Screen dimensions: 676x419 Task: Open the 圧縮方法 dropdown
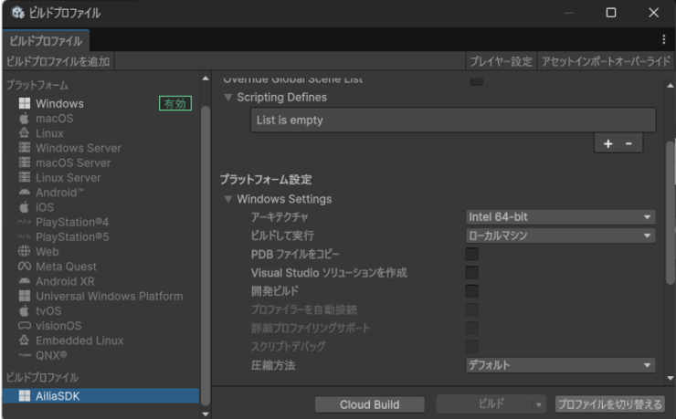coord(561,366)
